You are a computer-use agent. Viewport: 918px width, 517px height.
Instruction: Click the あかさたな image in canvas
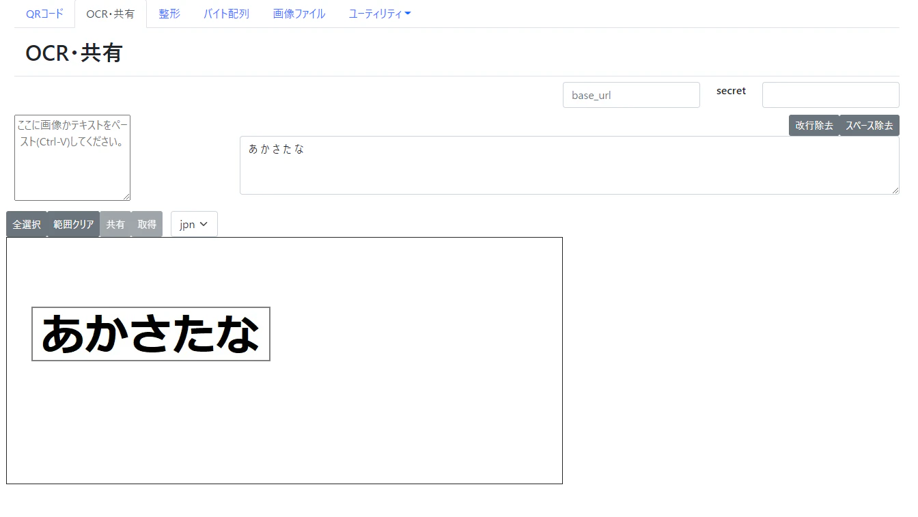coord(151,334)
